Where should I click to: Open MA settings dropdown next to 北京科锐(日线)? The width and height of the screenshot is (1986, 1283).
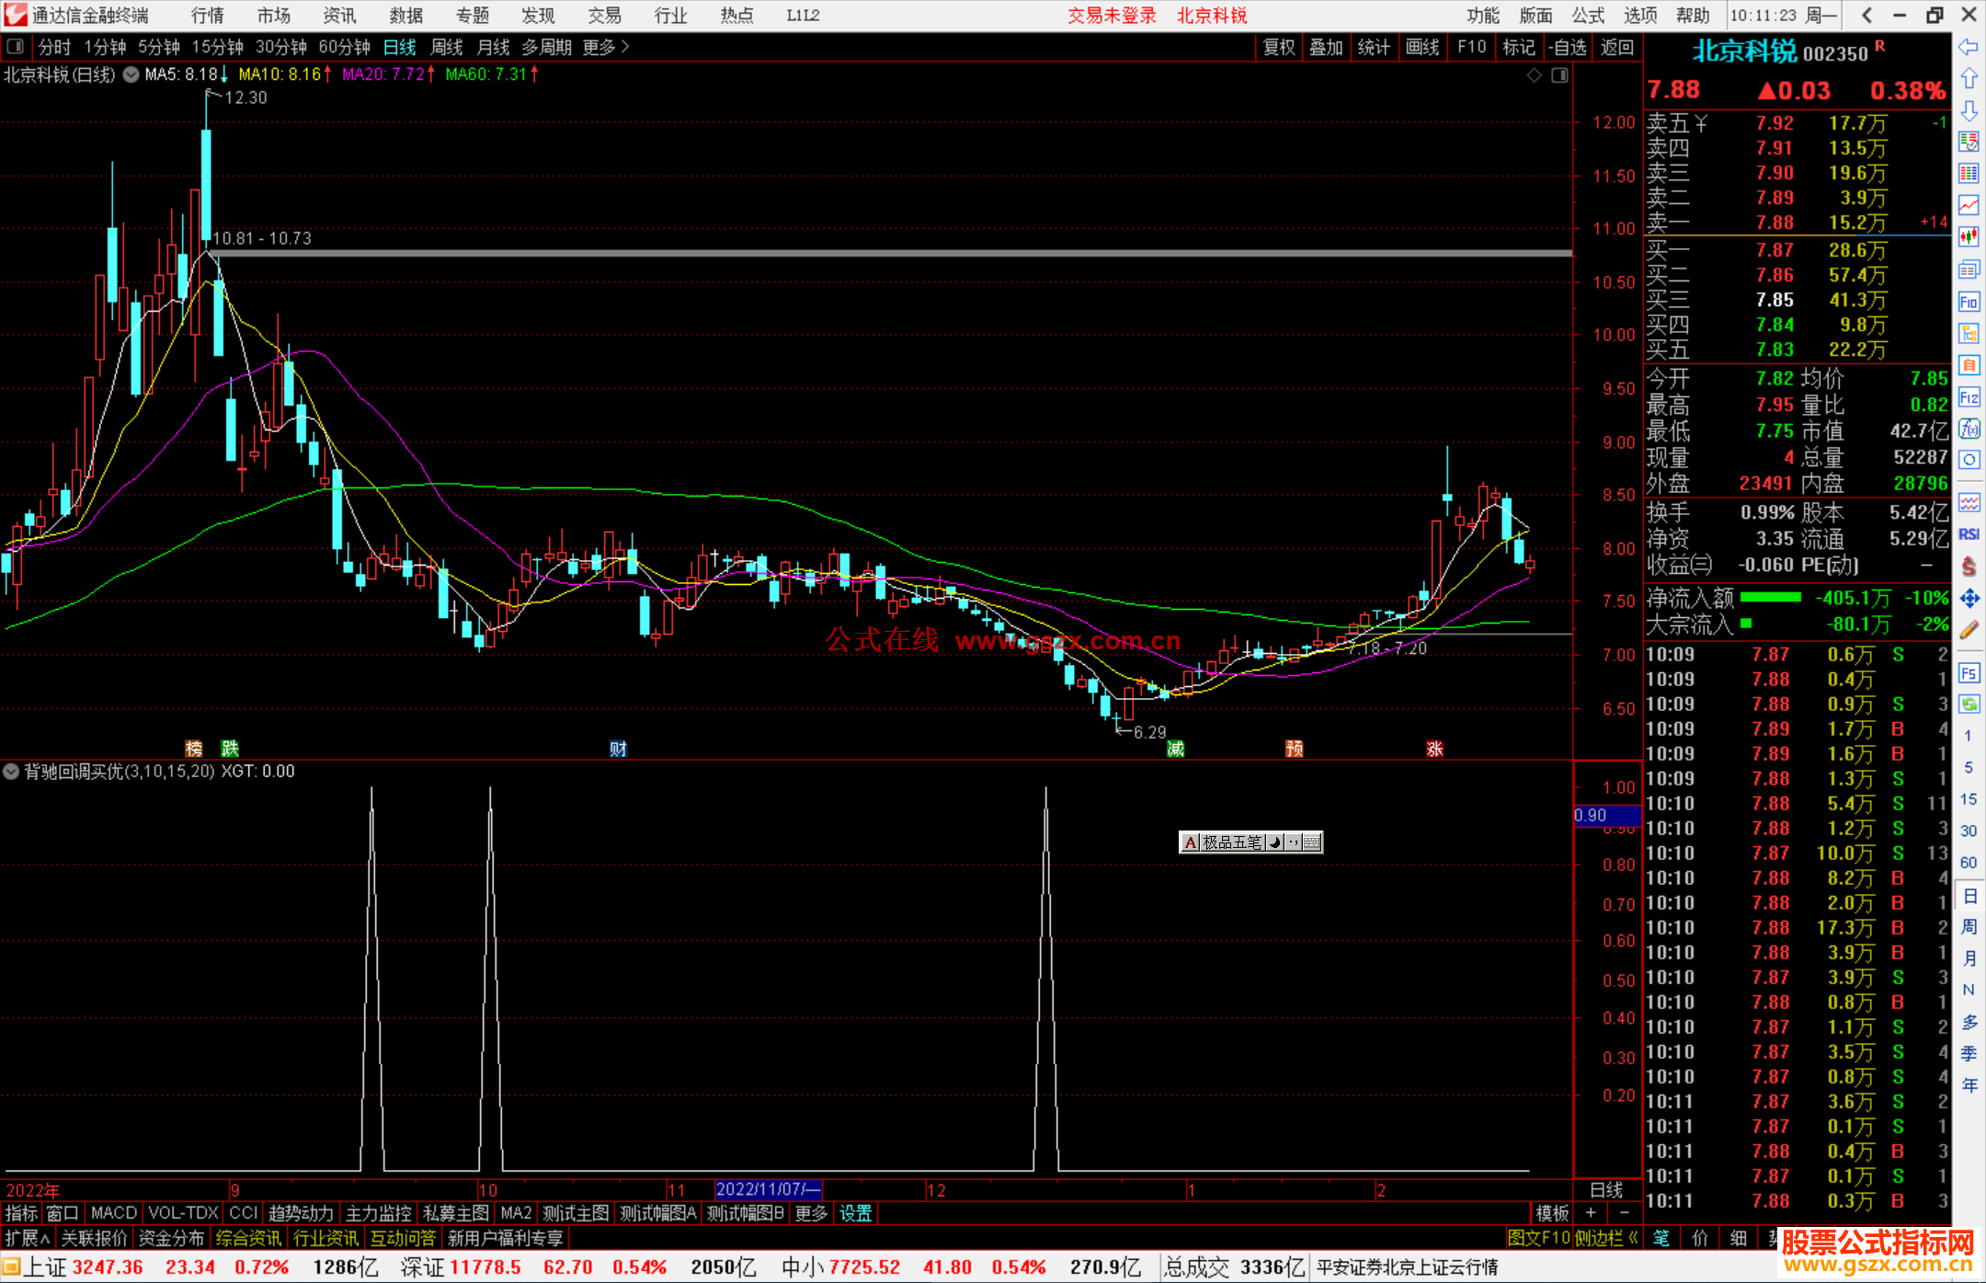tap(131, 74)
